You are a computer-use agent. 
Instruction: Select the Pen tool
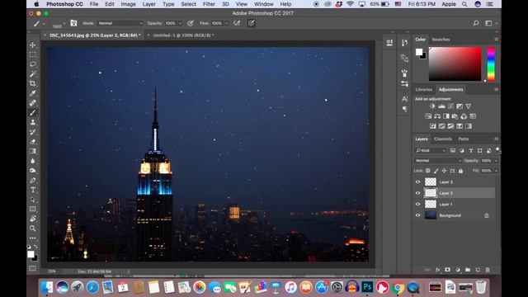point(33,181)
